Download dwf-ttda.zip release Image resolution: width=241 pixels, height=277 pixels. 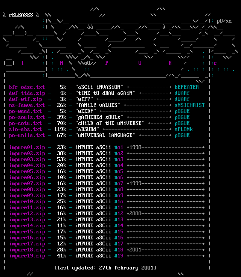click(x=27, y=93)
